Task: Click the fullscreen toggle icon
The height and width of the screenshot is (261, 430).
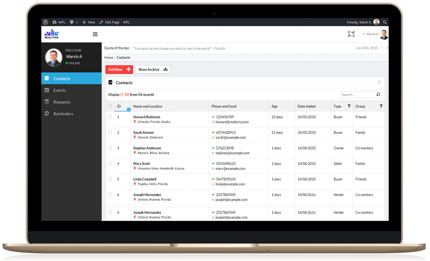Action: [351, 34]
